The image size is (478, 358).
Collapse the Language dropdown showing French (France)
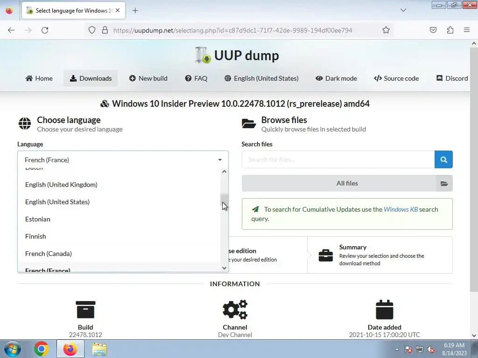[x=123, y=159]
